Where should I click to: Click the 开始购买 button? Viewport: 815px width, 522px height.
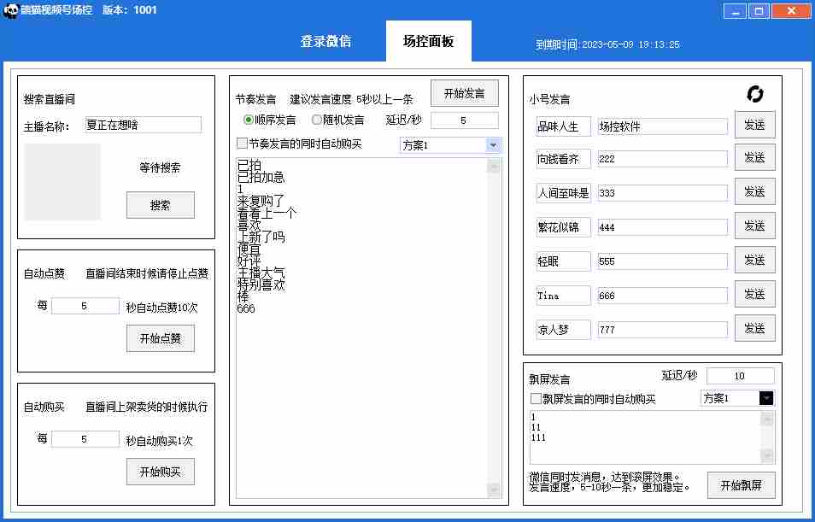161,472
